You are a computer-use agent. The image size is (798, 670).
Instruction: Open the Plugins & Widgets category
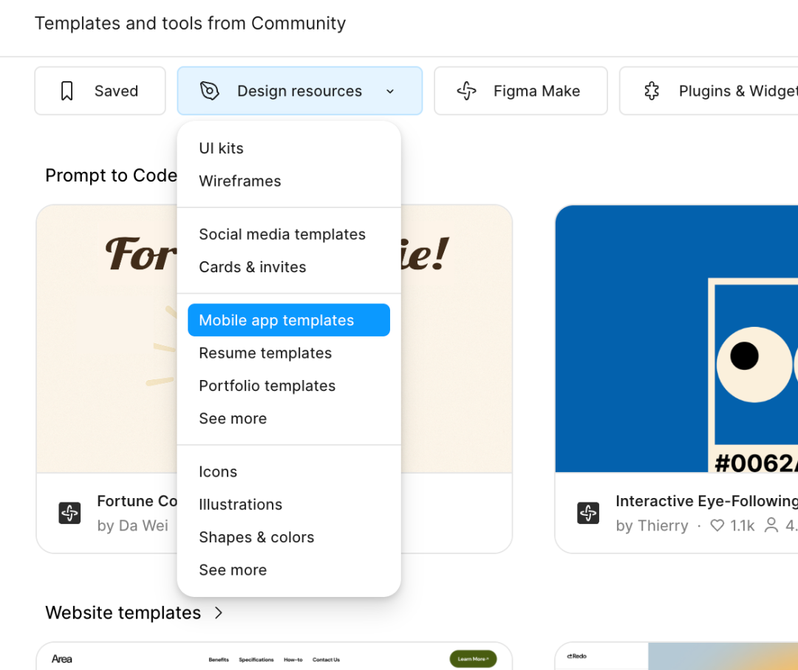pos(709,91)
